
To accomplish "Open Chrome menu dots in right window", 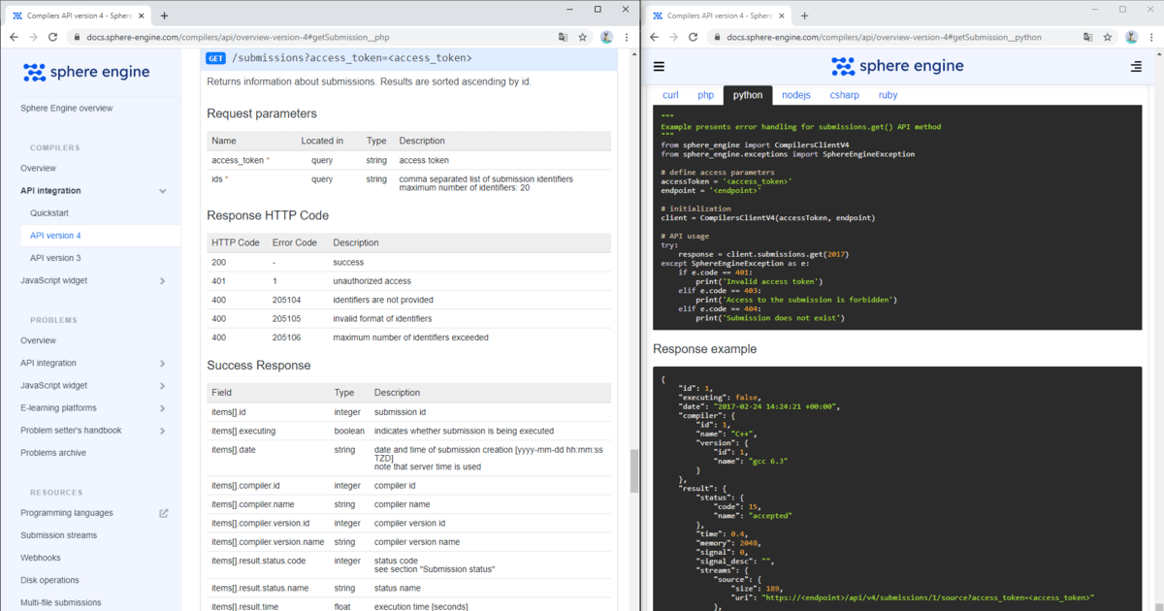I will pos(1151,37).
